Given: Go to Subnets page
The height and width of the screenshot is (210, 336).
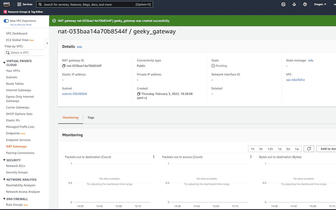Looking at the screenshot, I should (11, 77).
